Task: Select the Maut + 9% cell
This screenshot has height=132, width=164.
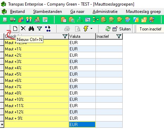Action: pyautogui.click(x=36, y=118)
